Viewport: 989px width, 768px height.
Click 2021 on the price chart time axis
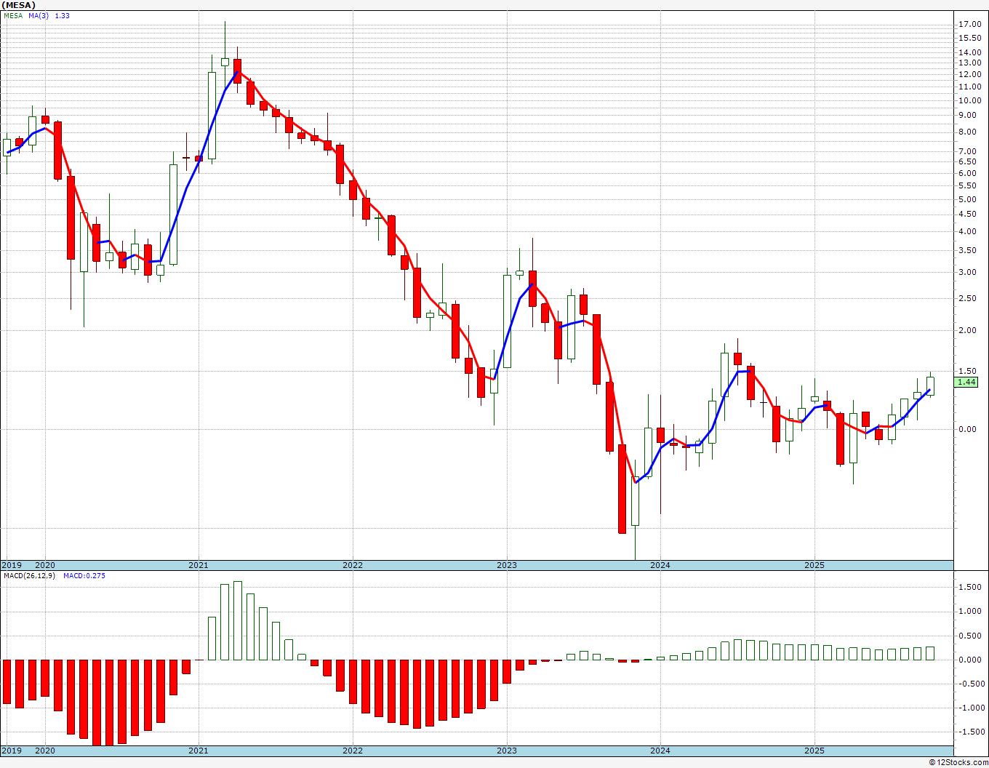199,565
